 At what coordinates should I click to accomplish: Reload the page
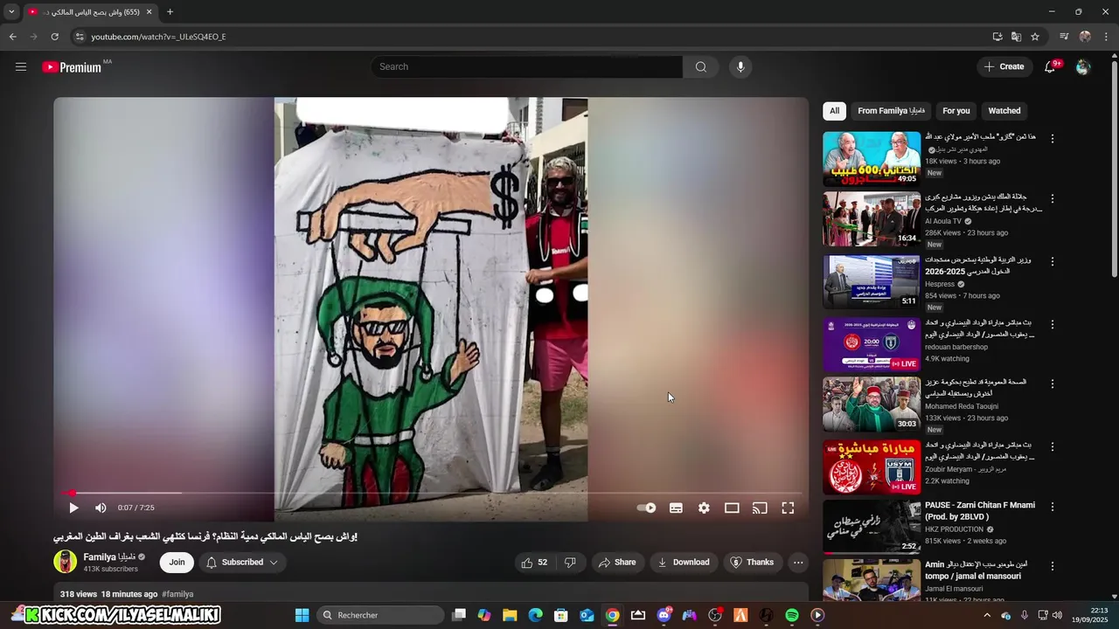coord(54,37)
